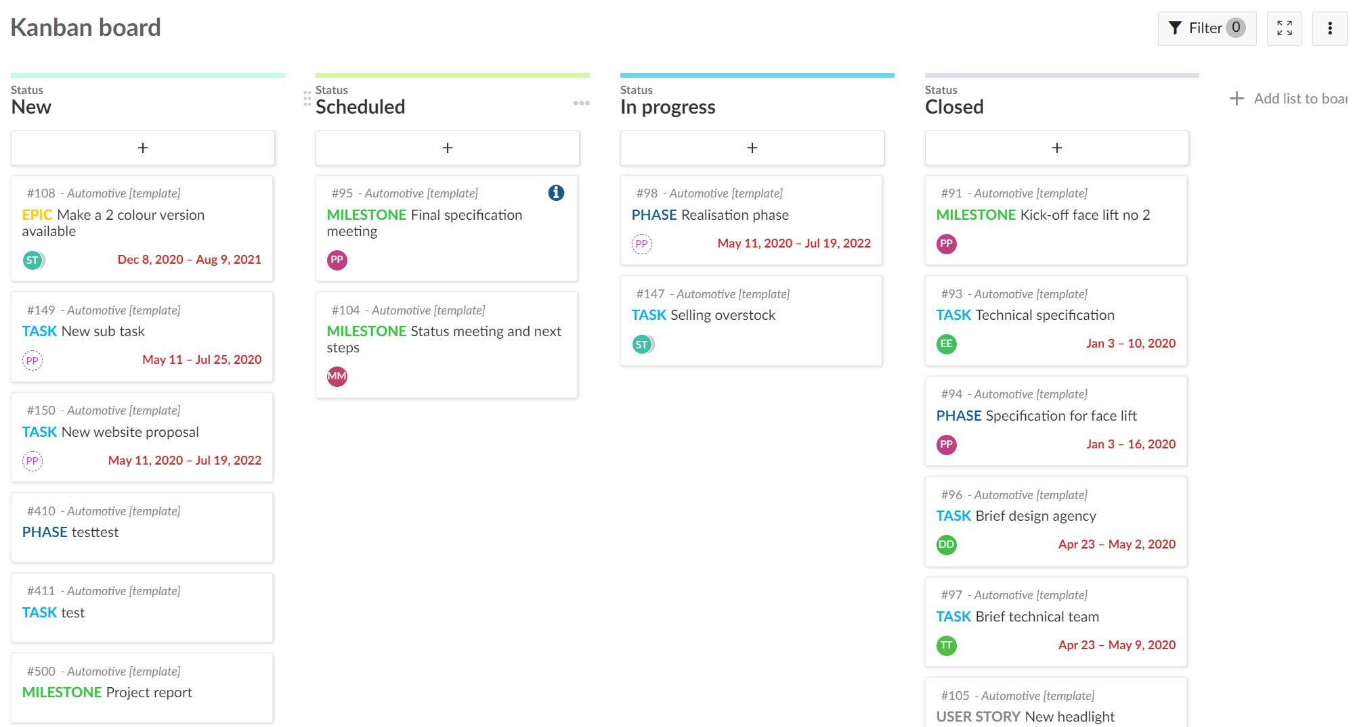Open the Filter button
1353x727 pixels.
pos(1207,28)
